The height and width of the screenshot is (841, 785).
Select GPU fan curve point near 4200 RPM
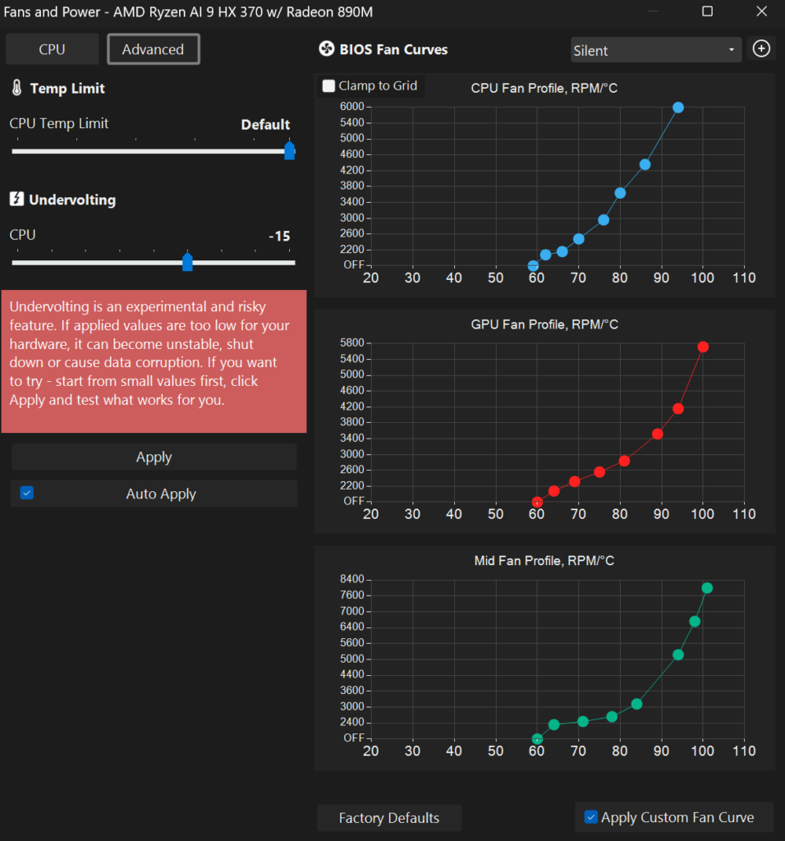tap(677, 409)
